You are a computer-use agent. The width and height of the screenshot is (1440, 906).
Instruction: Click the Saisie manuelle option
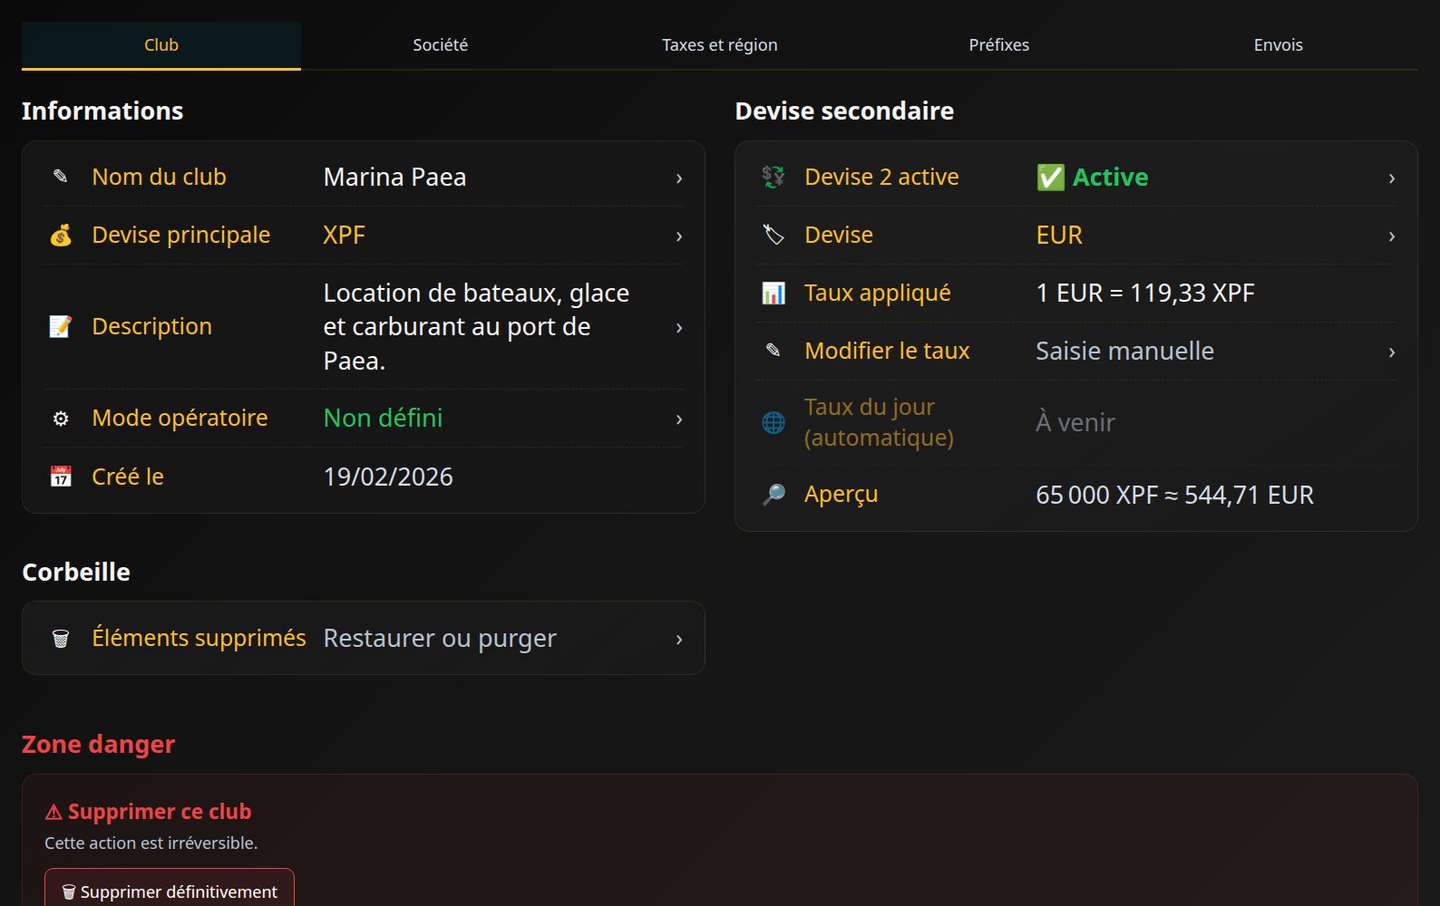1124,352
